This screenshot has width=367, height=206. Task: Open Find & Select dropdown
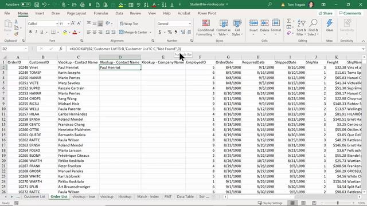click(313, 27)
